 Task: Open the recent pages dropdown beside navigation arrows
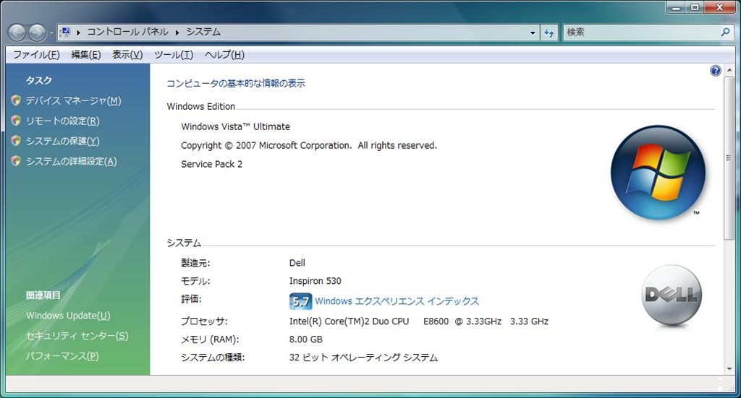[x=51, y=33]
